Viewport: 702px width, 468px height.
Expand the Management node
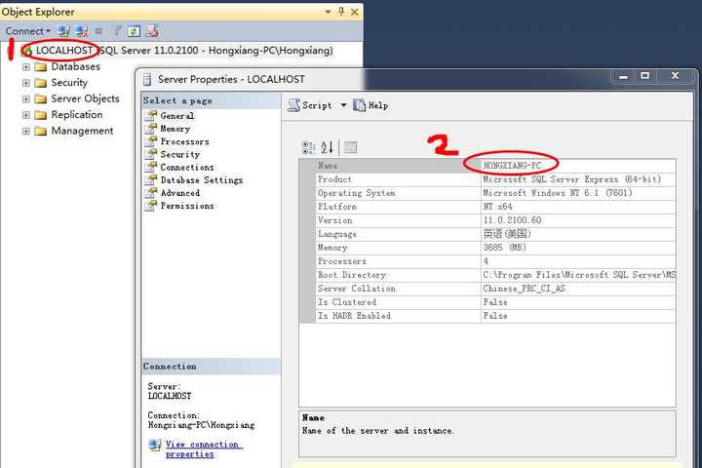[26, 132]
